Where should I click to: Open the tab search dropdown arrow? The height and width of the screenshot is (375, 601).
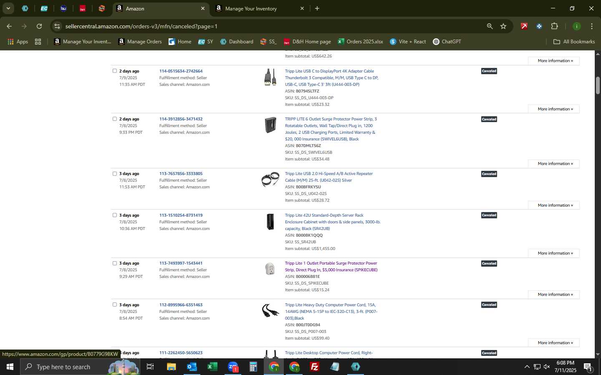click(8, 8)
